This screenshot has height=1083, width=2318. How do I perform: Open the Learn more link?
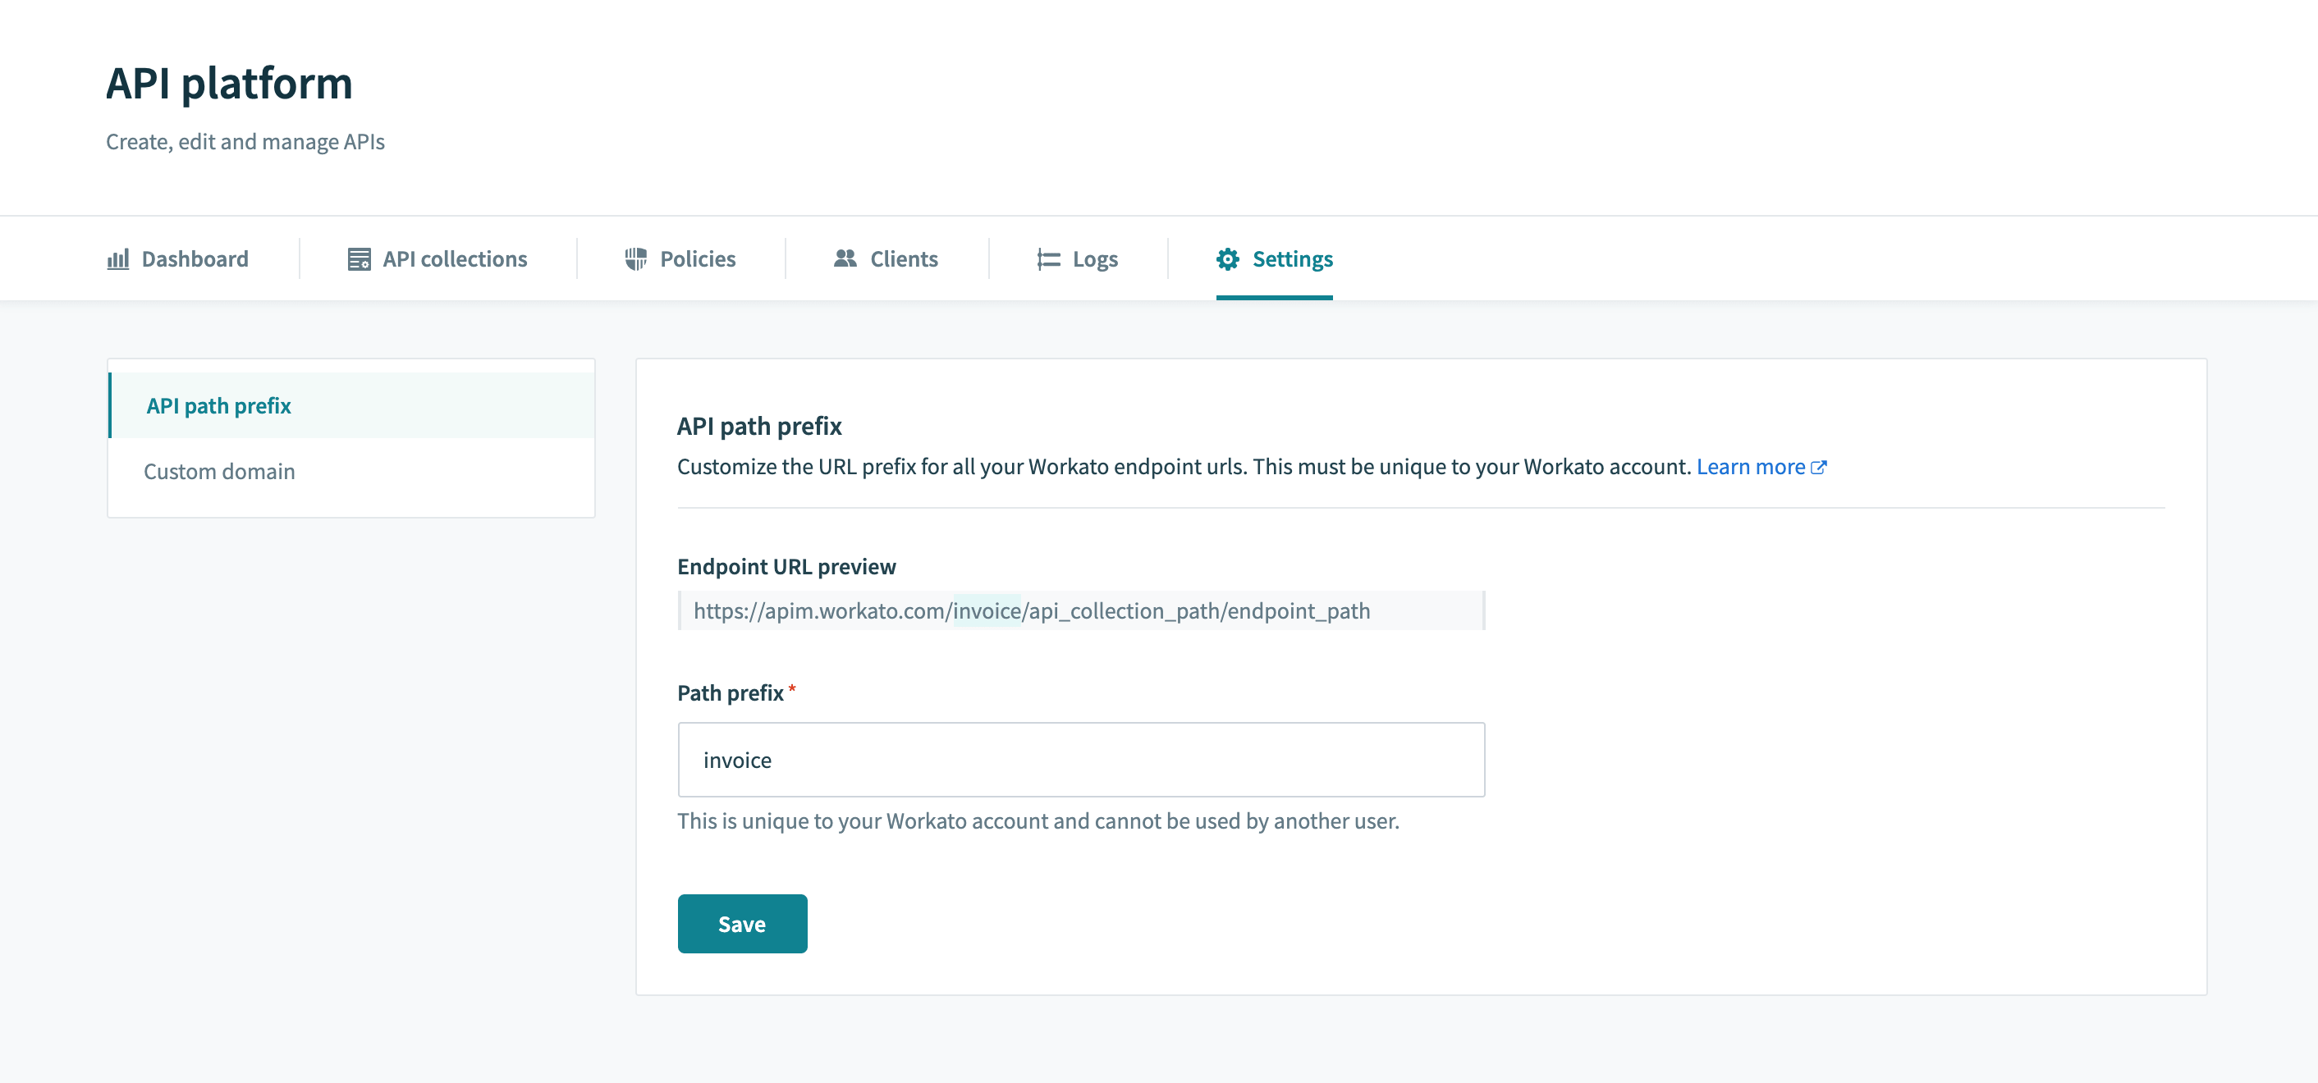click(1750, 467)
